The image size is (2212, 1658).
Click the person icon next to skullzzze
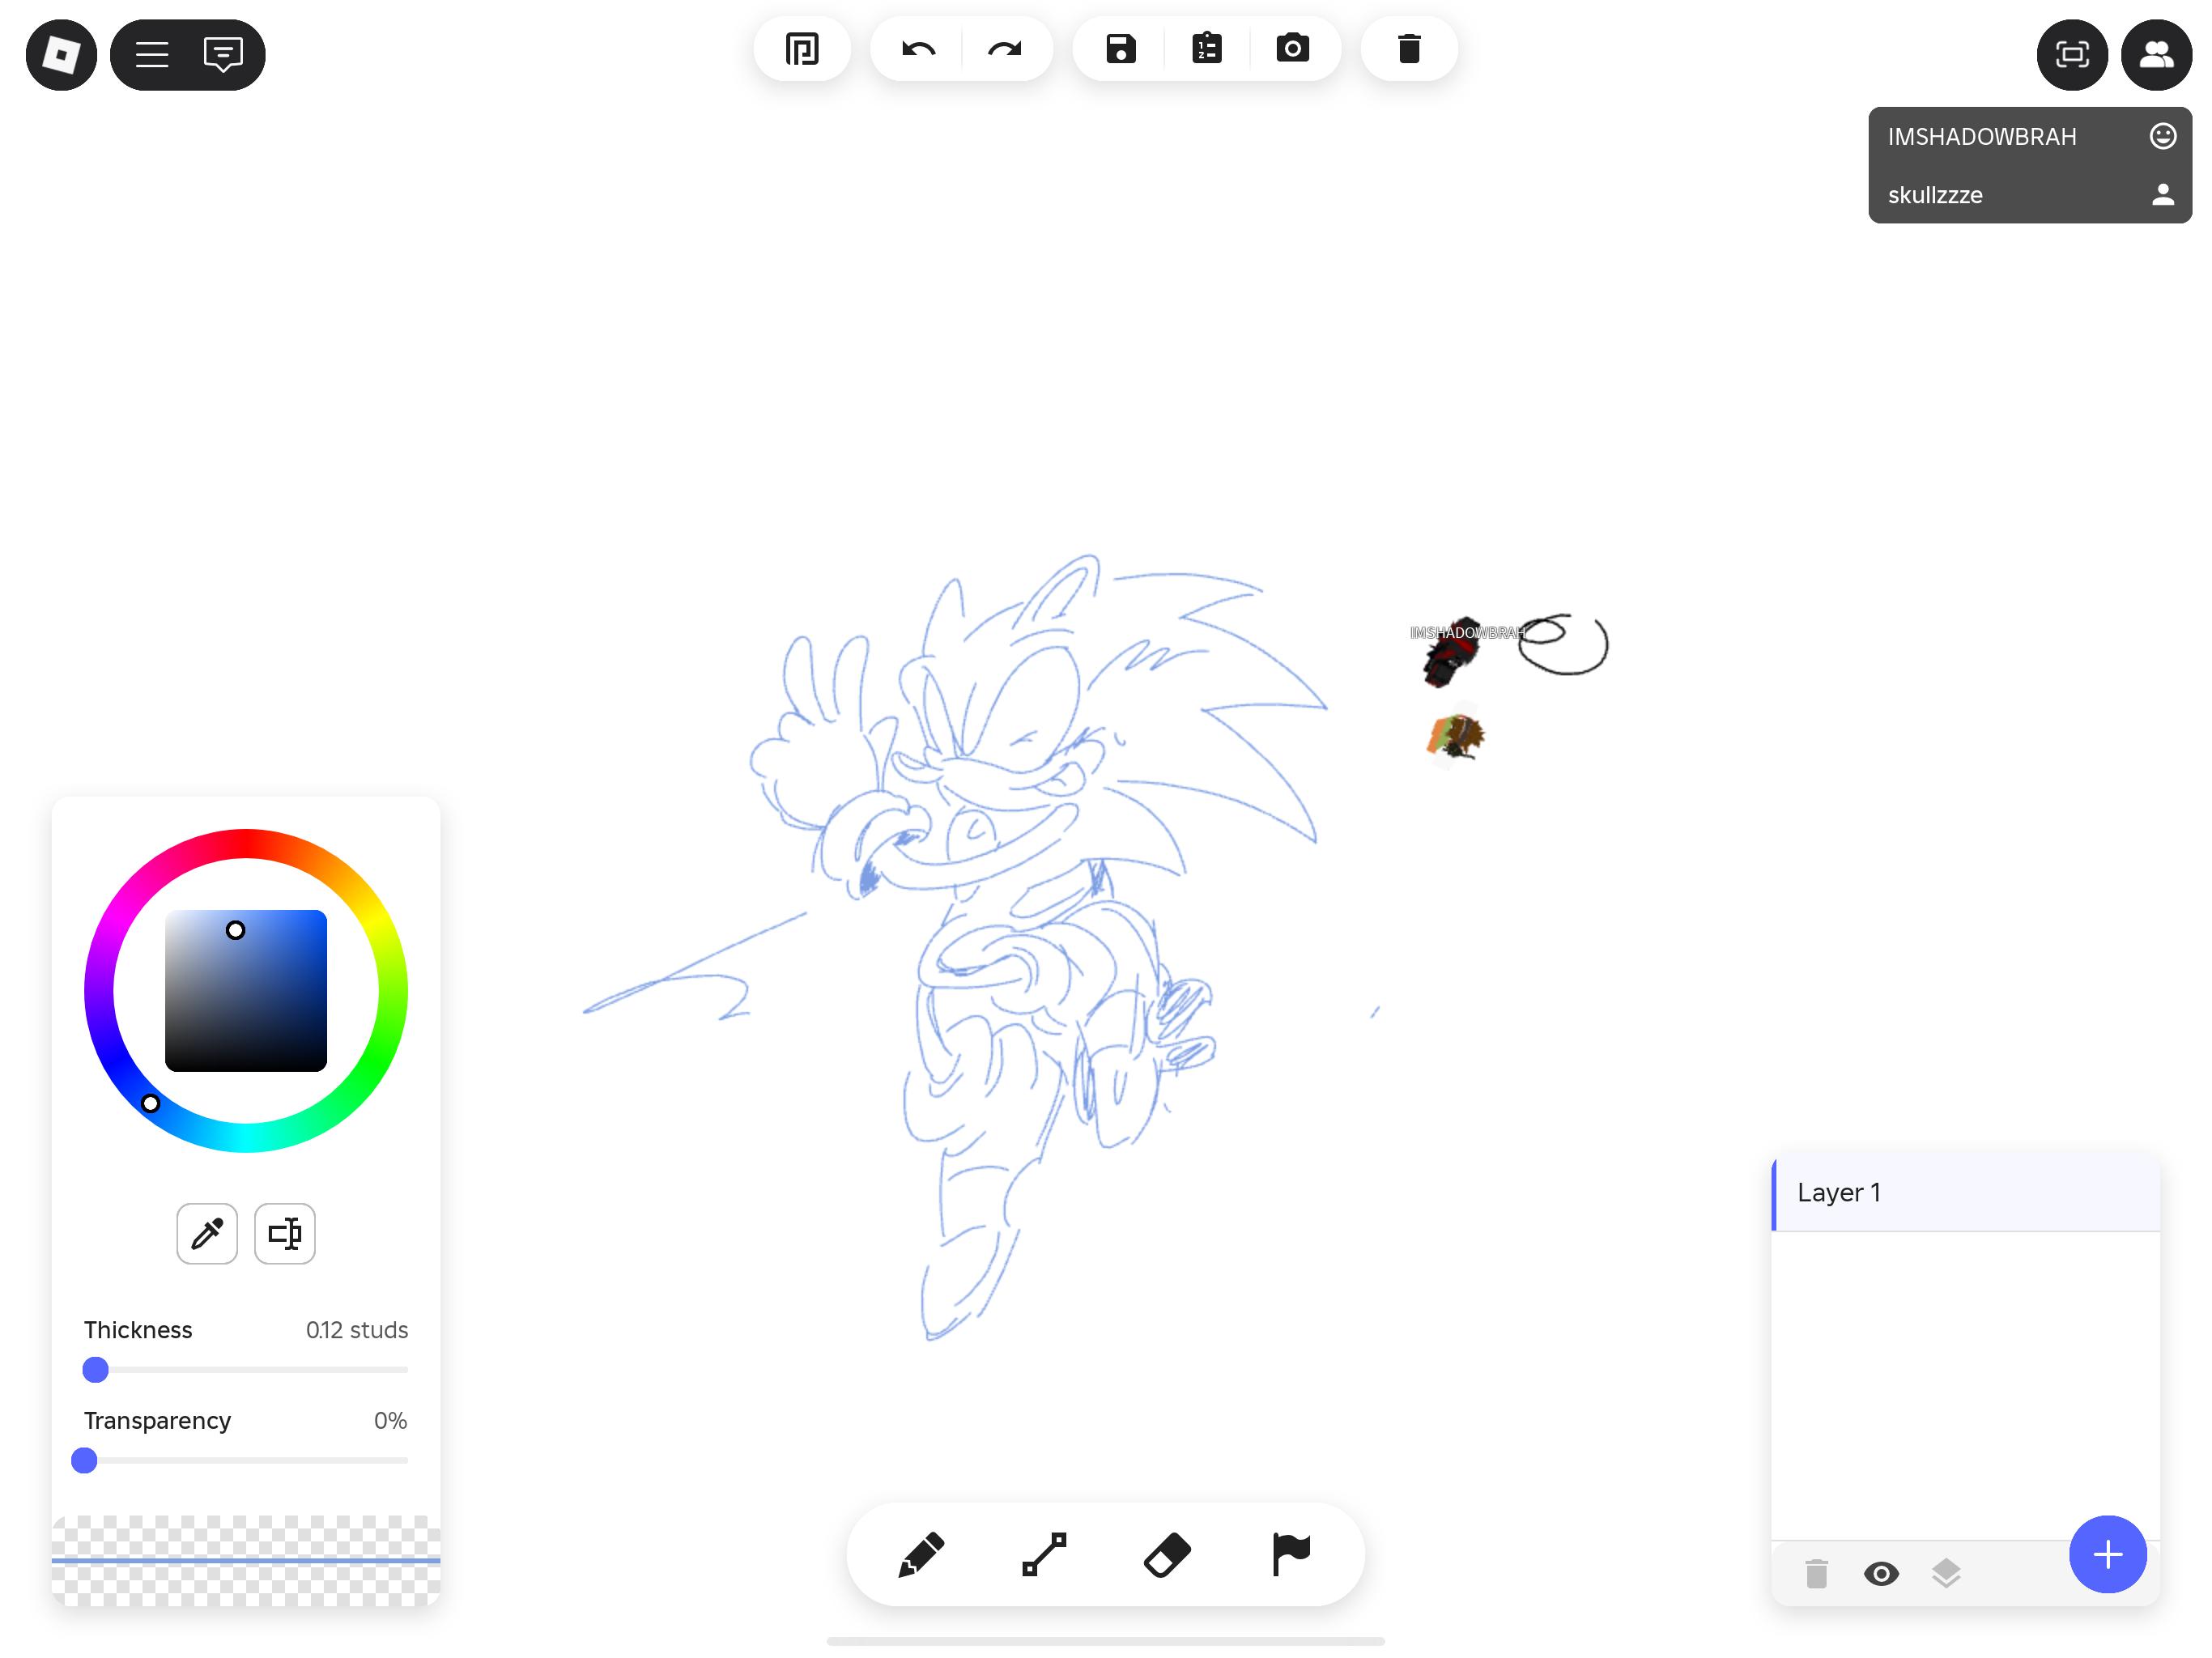pos(2162,194)
